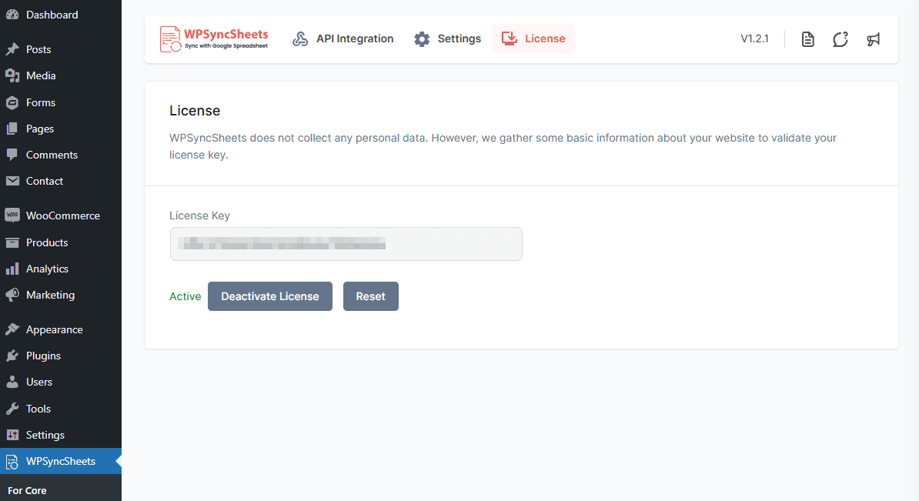Open the documentation page icon

(807, 38)
